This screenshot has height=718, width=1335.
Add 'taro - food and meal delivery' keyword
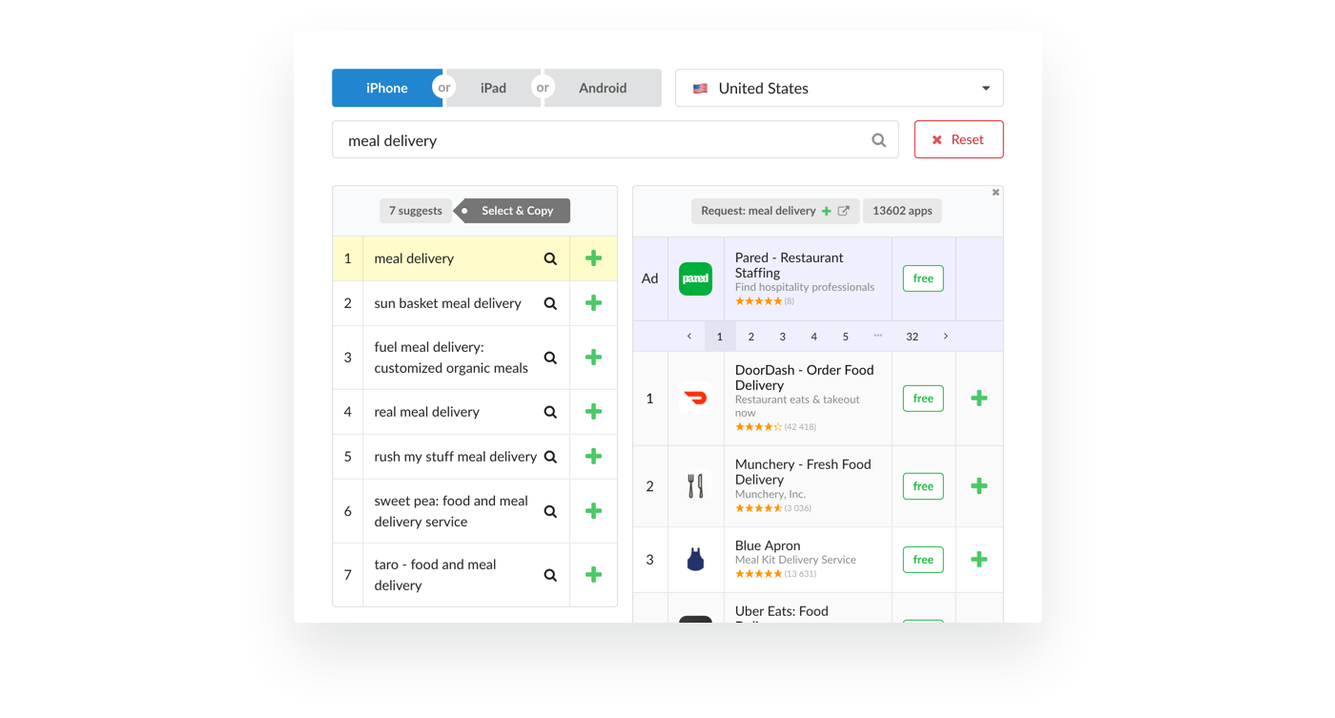[593, 575]
